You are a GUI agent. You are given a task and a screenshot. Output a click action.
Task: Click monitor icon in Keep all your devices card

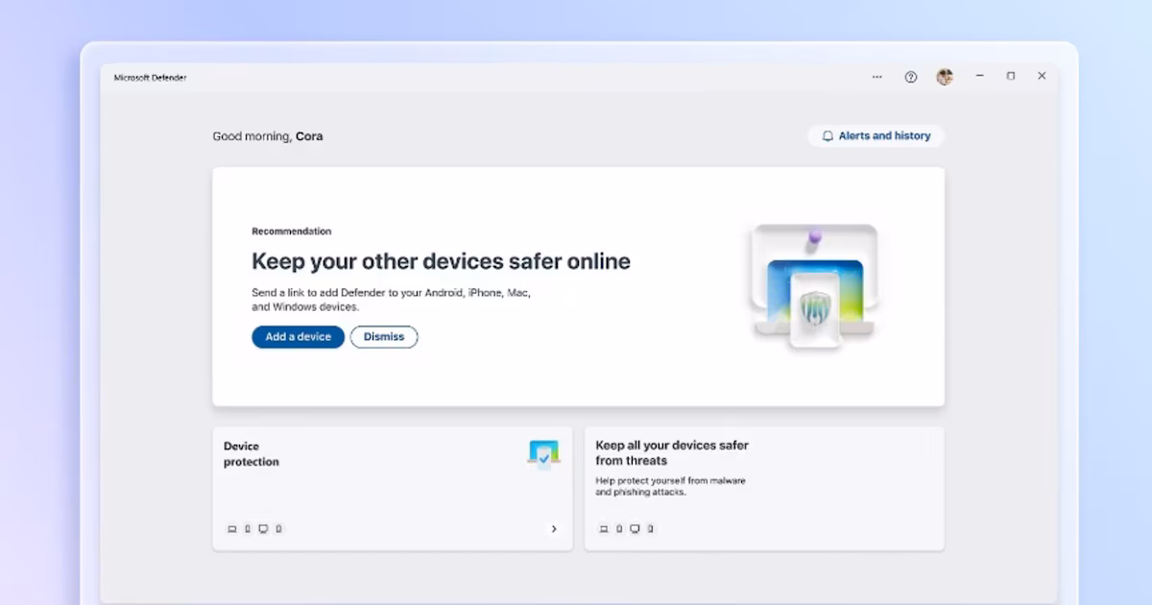pyautogui.click(x=635, y=529)
